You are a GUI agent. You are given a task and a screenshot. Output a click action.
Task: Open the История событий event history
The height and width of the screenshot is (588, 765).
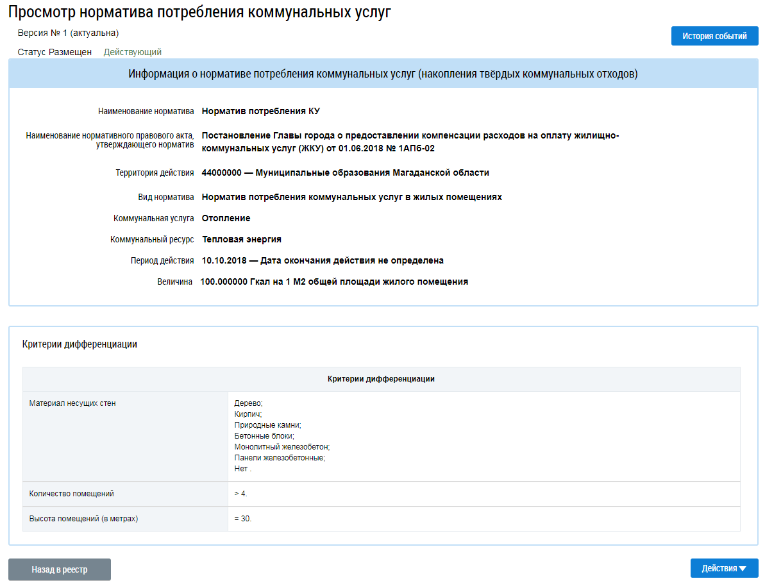point(714,36)
